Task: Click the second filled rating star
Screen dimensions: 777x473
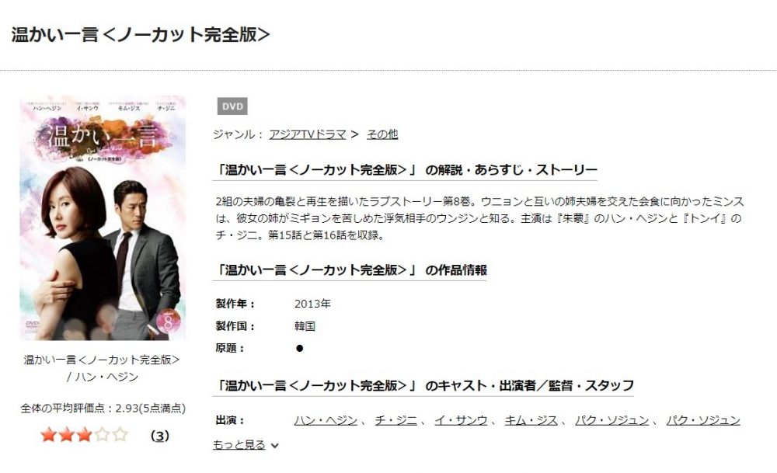Action: click(66, 435)
